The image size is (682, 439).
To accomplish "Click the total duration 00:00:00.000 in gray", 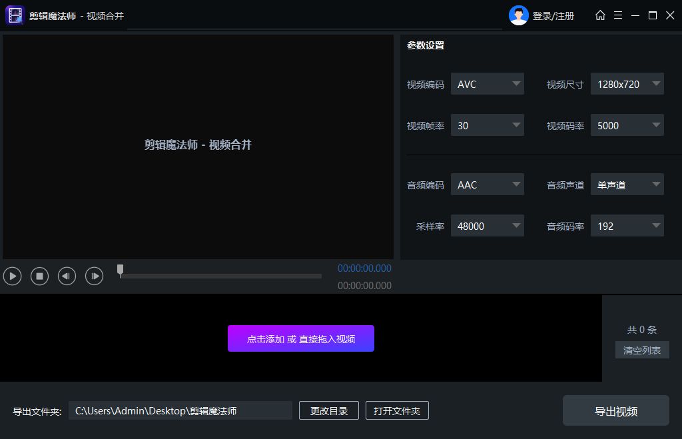I will [364, 286].
